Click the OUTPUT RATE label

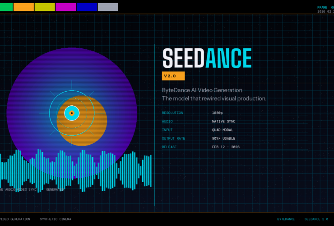173,138
